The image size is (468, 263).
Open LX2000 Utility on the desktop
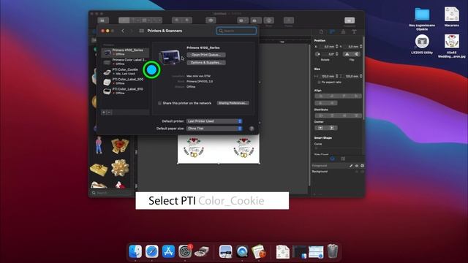click(422, 44)
